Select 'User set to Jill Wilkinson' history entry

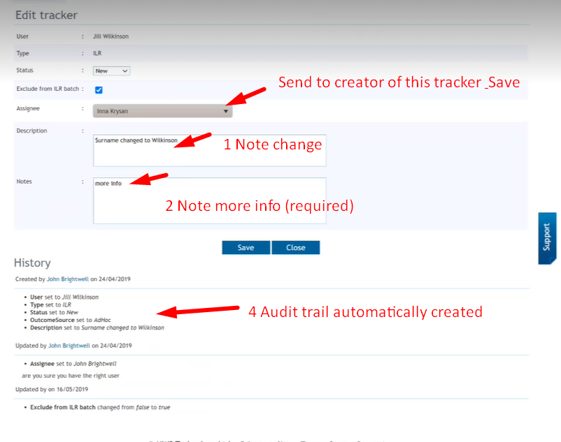point(64,297)
